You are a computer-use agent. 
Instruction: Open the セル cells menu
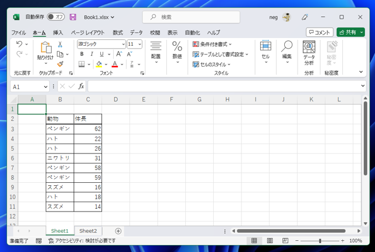point(265,52)
